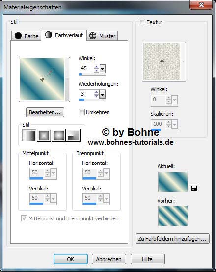Click the grid Muster tab icon
Screen dimensions: 216x272
[93, 36]
